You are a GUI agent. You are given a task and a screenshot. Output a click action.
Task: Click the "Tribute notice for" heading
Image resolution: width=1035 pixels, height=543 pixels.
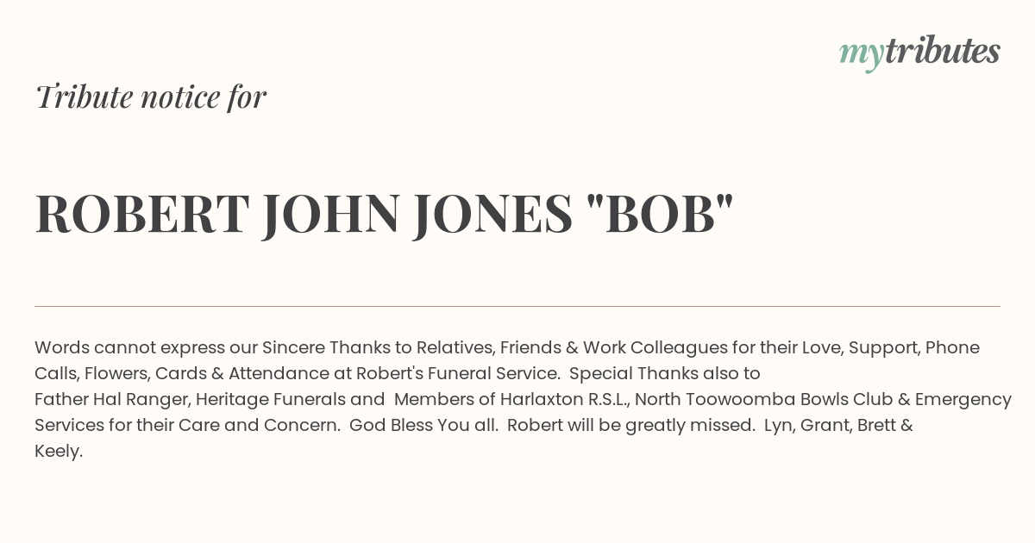click(151, 97)
